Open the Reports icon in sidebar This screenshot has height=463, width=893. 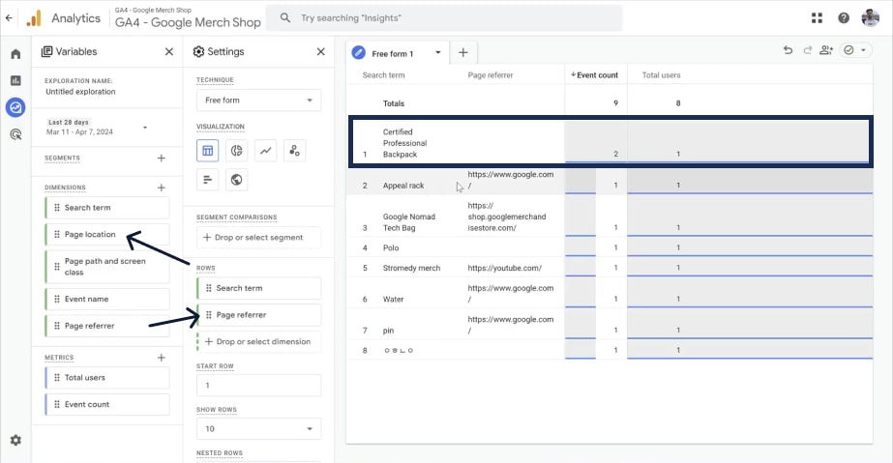15,80
